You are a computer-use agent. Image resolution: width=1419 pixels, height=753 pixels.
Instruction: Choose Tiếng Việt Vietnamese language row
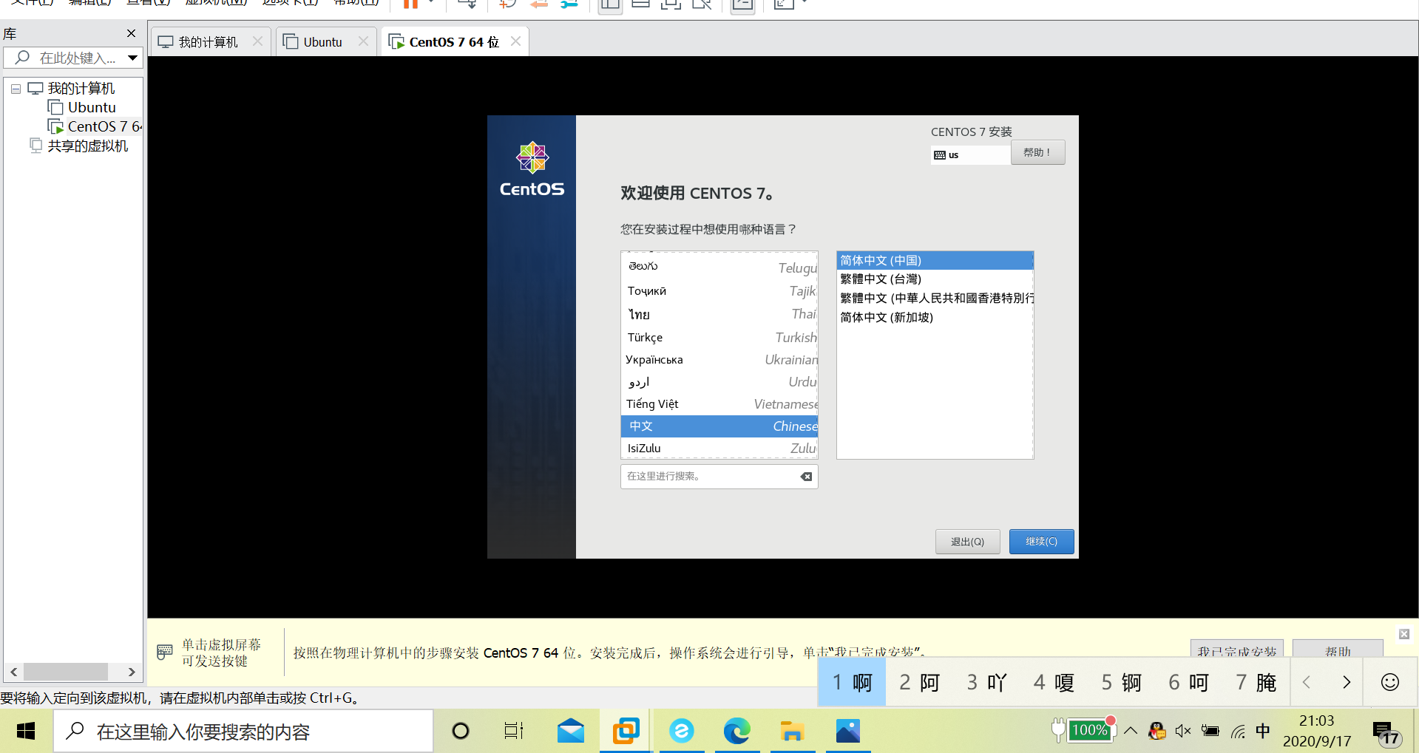click(719, 404)
